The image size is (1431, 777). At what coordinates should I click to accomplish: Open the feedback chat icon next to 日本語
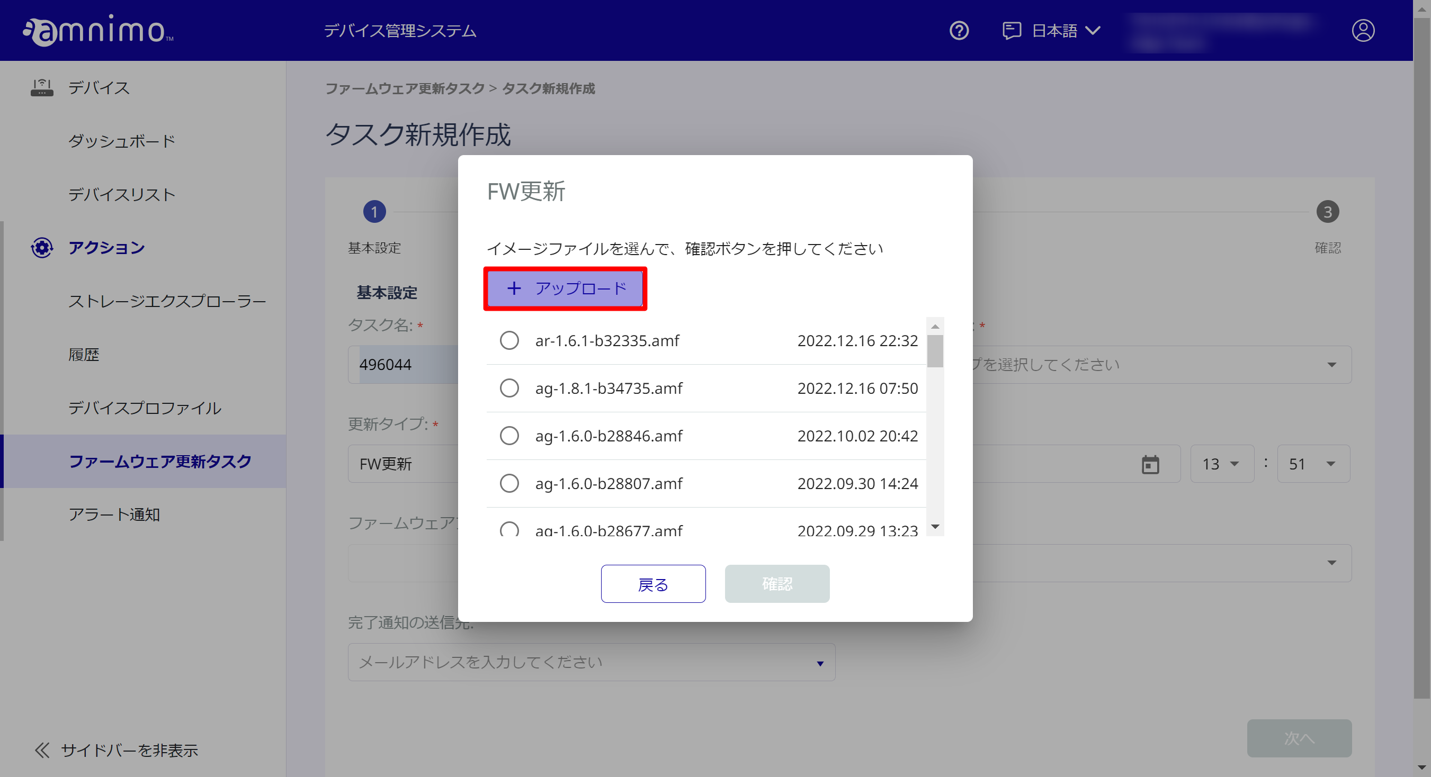[1011, 31]
